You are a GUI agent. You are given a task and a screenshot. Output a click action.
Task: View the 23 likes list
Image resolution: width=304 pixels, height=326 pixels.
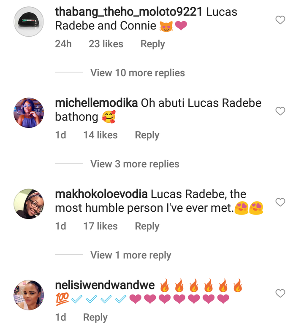click(x=106, y=44)
